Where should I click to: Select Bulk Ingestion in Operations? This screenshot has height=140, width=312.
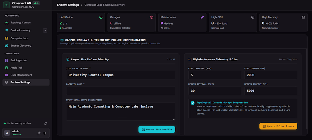click(26, 61)
